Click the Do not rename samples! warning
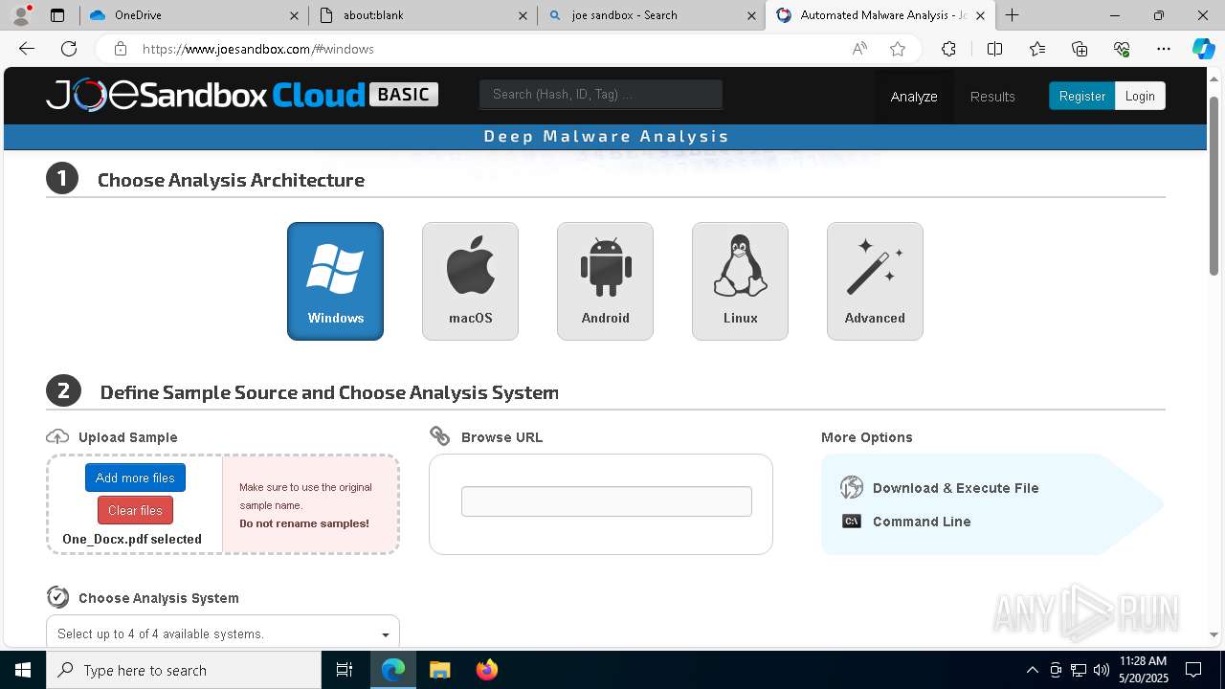The width and height of the screenshot is (1225, 689). tap(304, 523)
